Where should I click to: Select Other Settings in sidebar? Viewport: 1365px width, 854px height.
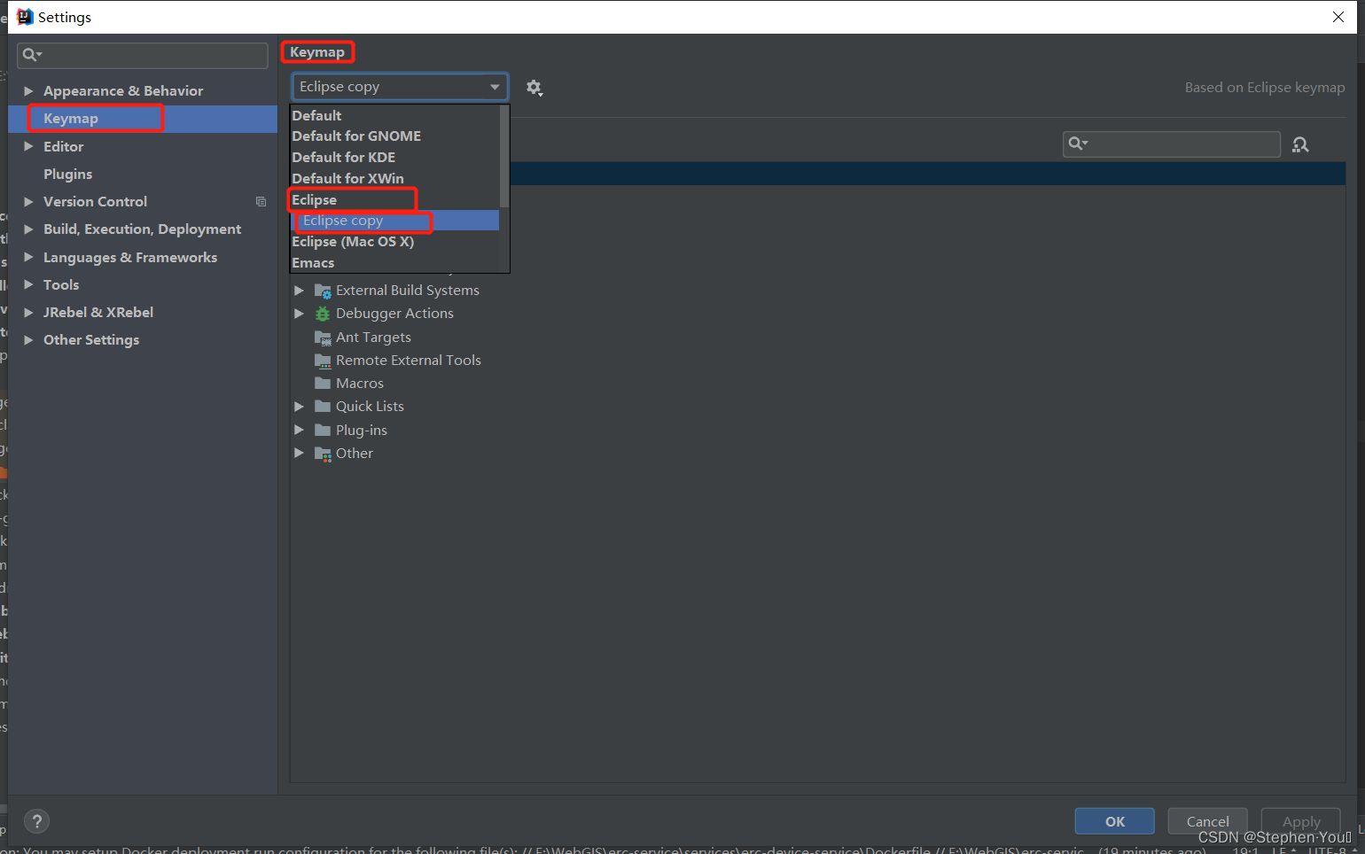coord(143,340)
